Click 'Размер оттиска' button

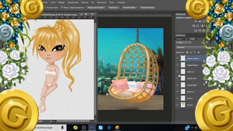147,7
